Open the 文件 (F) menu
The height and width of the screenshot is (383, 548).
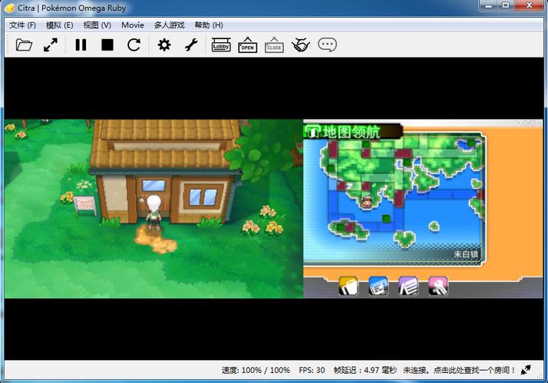coord(23,25)
